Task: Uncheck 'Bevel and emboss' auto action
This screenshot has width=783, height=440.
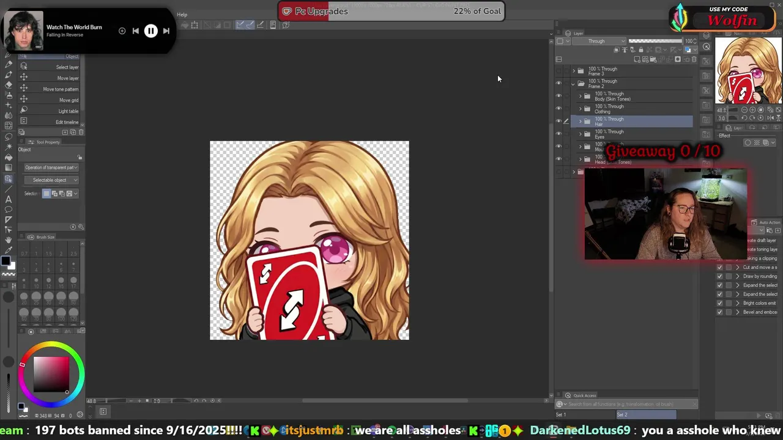Action: click(x=719, y=312)
